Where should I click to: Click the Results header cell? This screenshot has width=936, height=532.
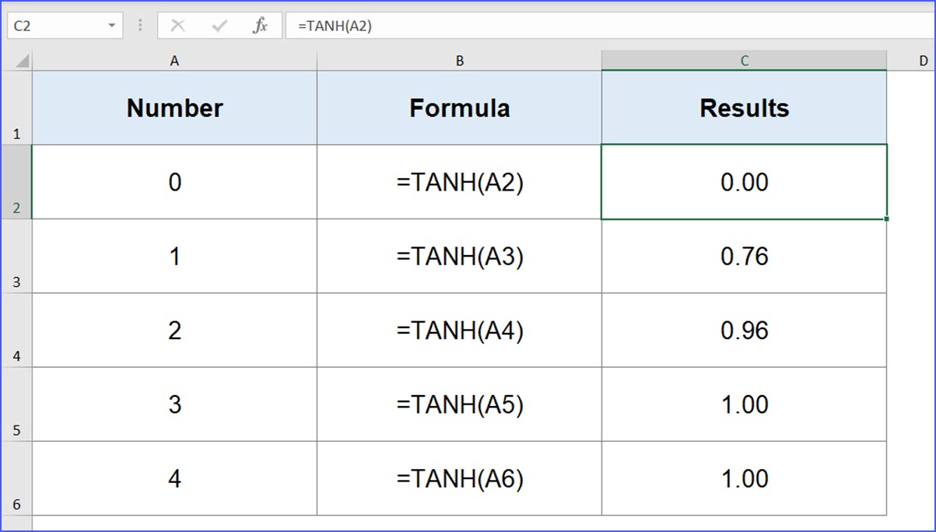744,108
